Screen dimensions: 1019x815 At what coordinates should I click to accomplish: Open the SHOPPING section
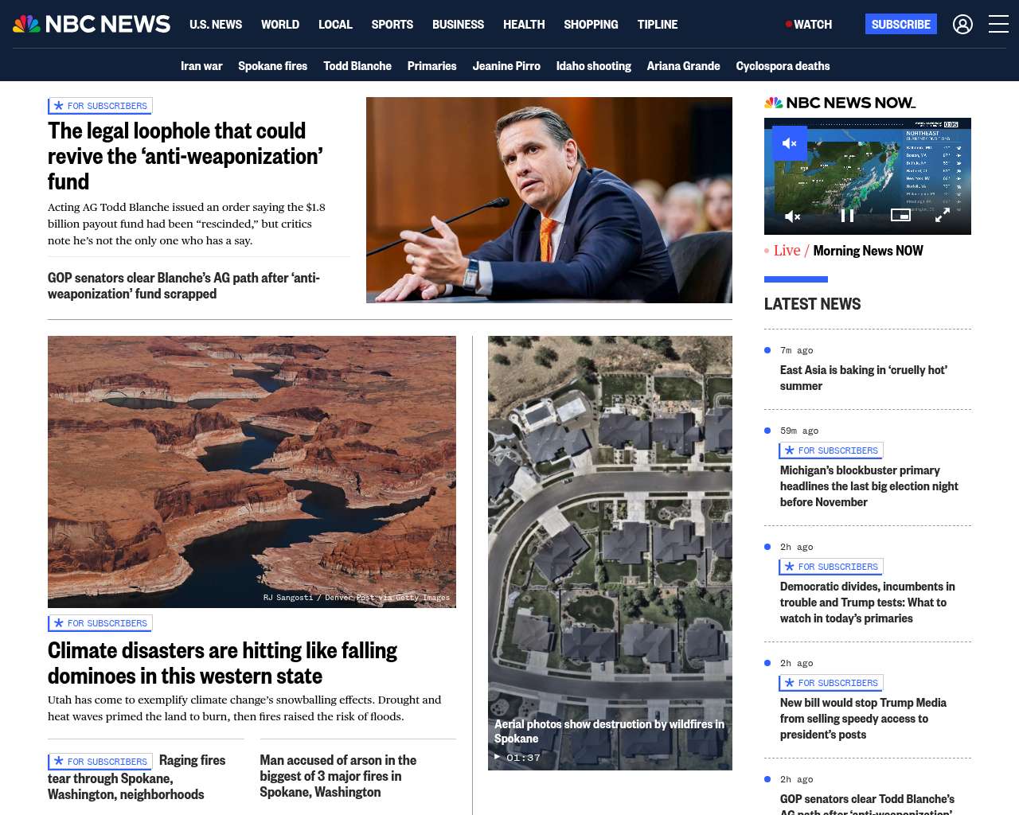(x=591, y=25)
